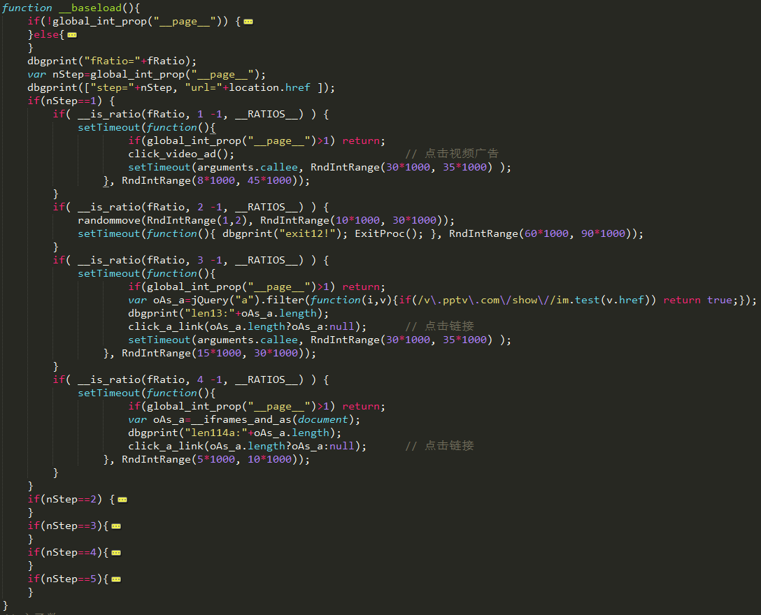Click the "len13:" debug string
761x615 pixels.
pos(210,313)
